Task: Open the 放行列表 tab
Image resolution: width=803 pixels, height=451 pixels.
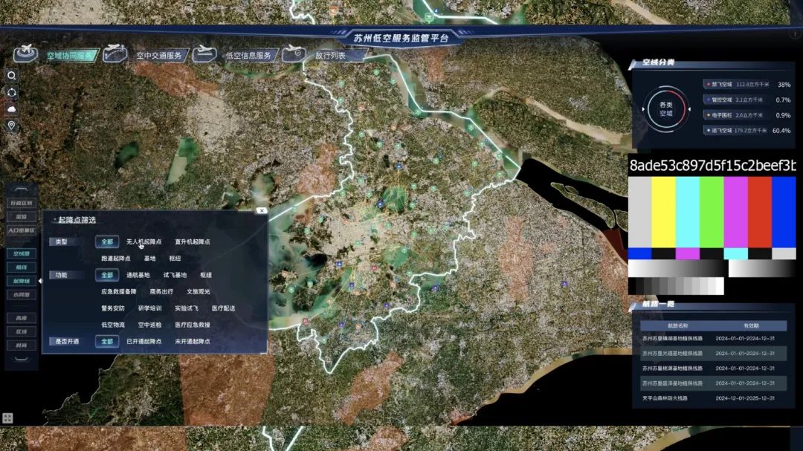Action: coord(330,55)
